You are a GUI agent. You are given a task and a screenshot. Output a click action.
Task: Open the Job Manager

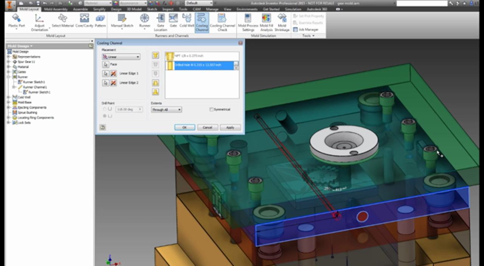click(x=306, y=29)
